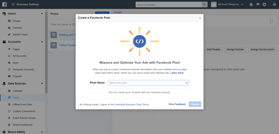Select Pixels in the sidebar
The width and height of the screenshot is (279, 134).
pyautogui.click(x=16, y=98)
